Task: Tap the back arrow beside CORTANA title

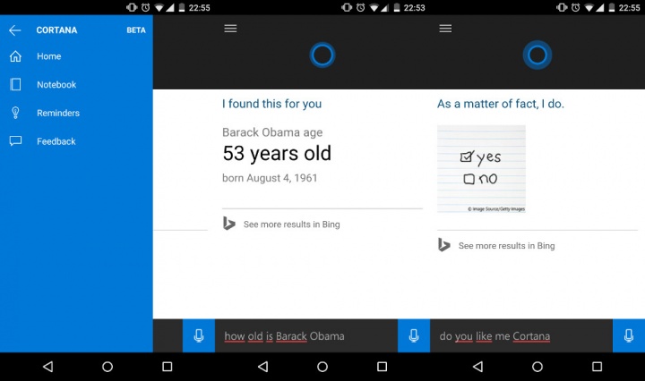Action: (x=15, y=30)
